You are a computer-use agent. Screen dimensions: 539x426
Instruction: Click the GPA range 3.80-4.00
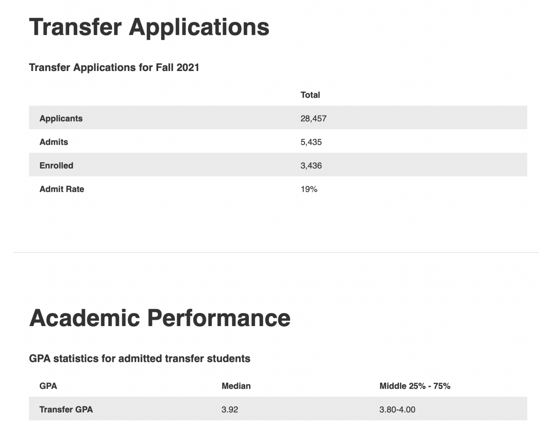click(397, 409)
